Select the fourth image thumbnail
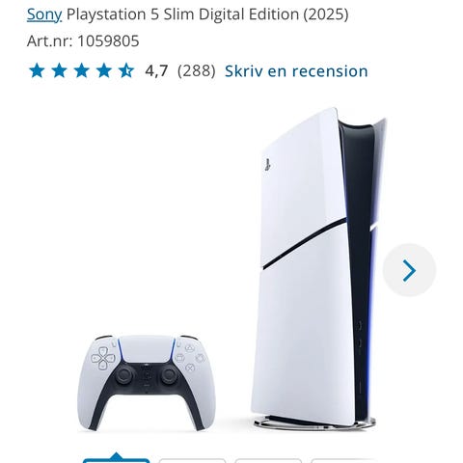Image resolution: width=463 pixels, height=463 pixels. tap(343, 461)
